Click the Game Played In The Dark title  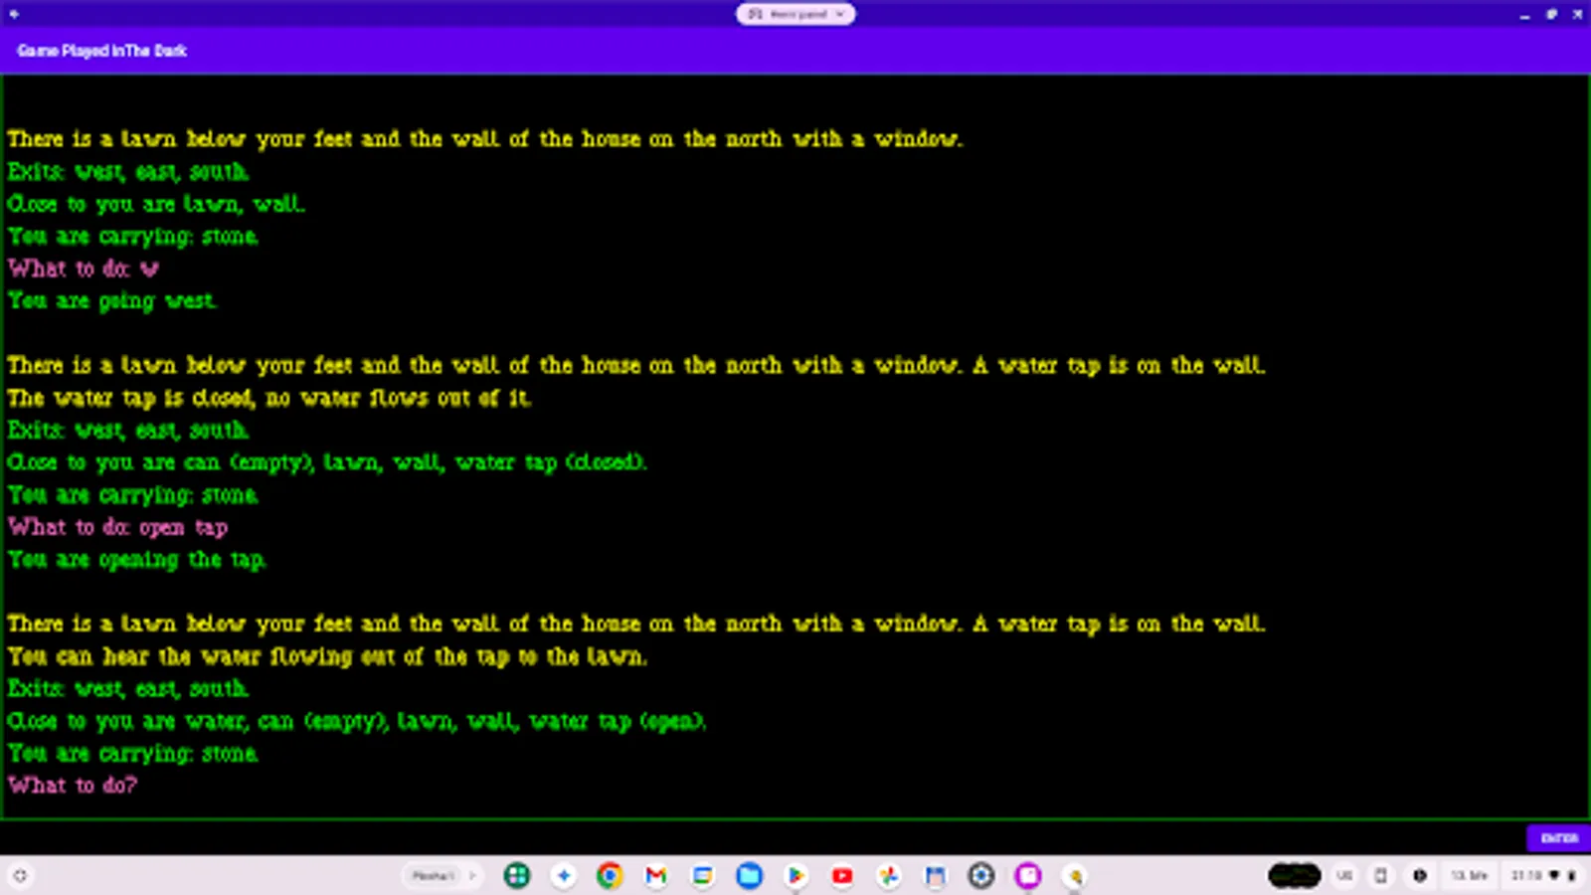point(103,51)
